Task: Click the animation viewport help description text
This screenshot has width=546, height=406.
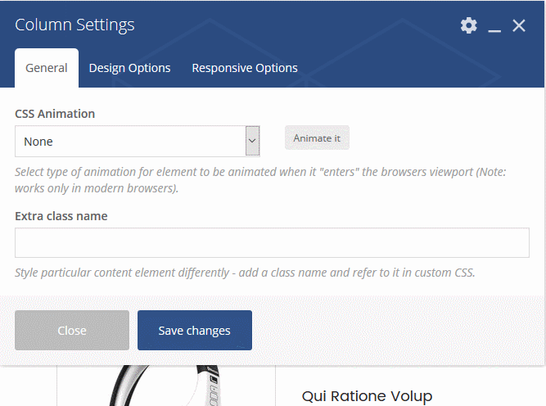Action: tap(260, 180)
